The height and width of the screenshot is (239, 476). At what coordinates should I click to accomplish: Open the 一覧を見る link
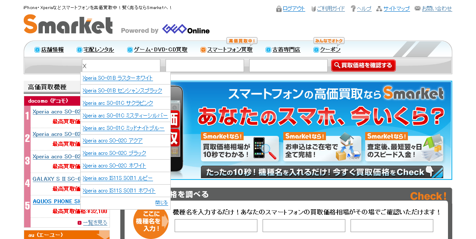click(95, 223)
